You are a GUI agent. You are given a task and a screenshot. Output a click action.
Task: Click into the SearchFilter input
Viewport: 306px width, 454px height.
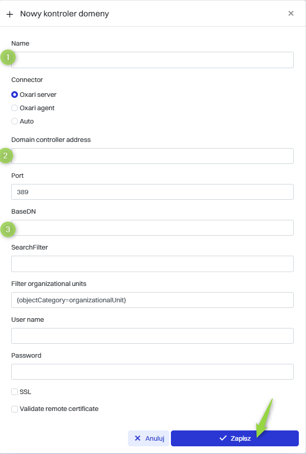[x=152, y=264]
